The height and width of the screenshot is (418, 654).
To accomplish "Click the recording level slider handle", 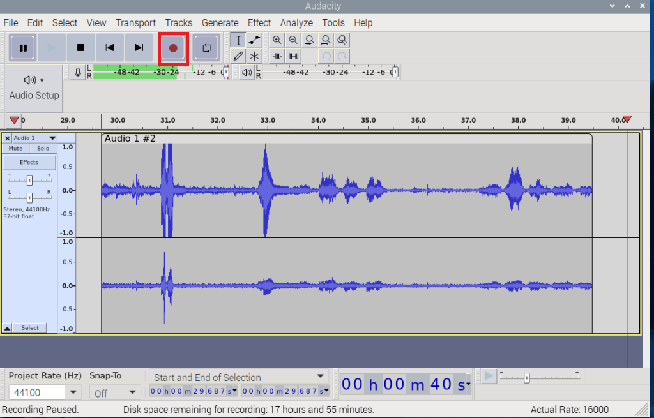I will 225,72.
